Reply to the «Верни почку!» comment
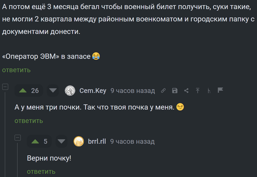The image size is (257, 177). pos(41,172)
